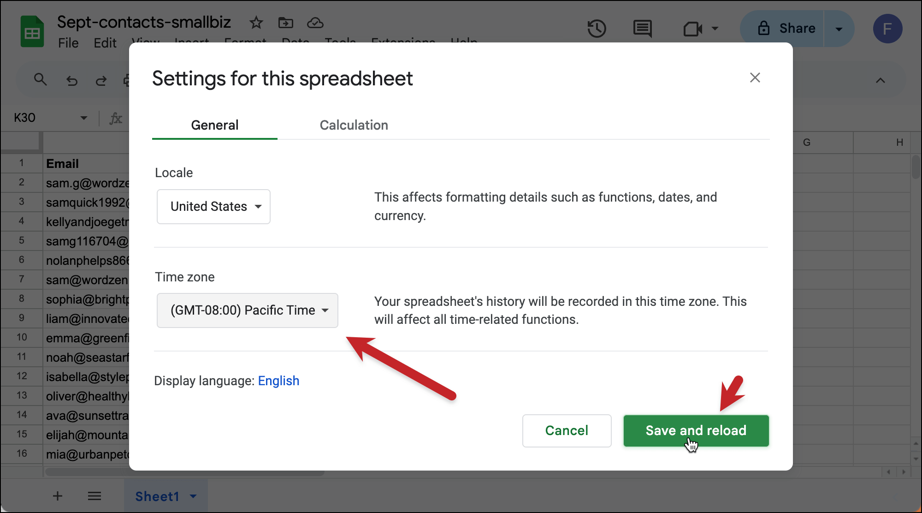Image resolution: width=922 pixels, height=513 pixels.
Task: Click the Undo icon
Action: (72, 80)
